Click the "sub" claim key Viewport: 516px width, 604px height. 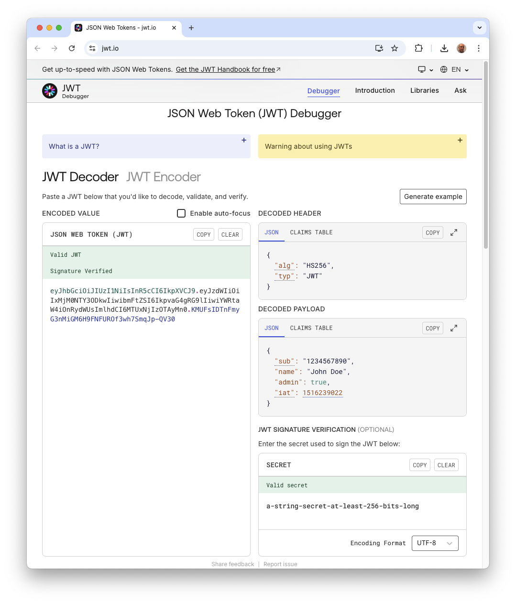click(x=285, y=361)
